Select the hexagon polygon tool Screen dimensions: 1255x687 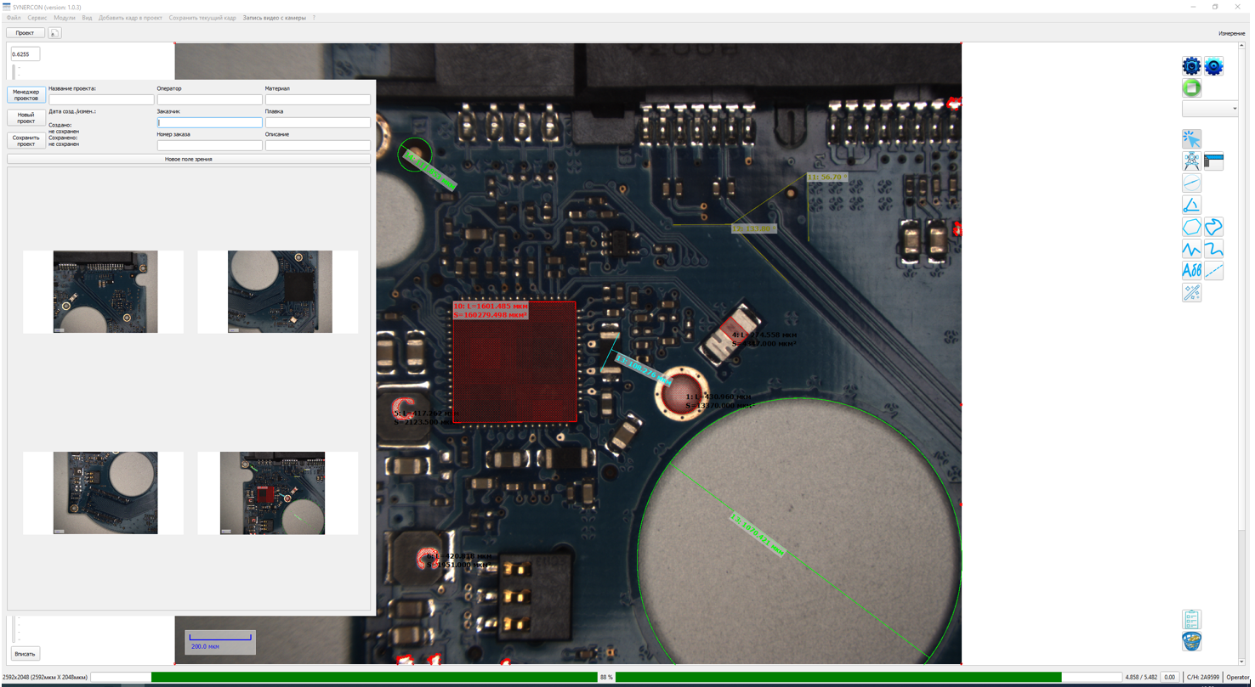(x=1191, y=227)
